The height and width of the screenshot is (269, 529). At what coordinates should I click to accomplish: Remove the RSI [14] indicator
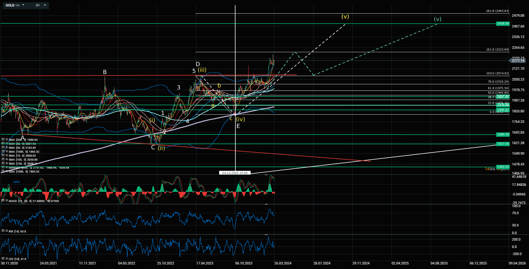pyautogui.click(x=7, y=231)
